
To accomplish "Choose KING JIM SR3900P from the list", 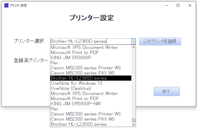I will (91, 58).
